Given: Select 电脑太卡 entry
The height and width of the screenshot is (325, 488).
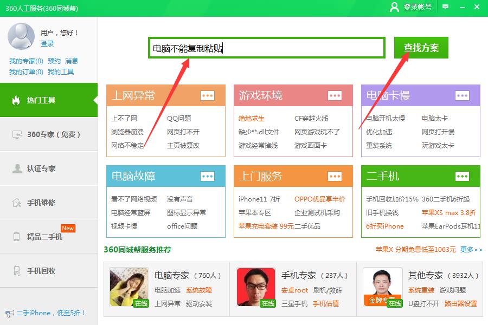Looking at the screenshot, I should tap(435, 119).
